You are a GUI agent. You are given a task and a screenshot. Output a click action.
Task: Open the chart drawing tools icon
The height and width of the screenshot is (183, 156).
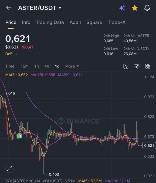[126, 66]
